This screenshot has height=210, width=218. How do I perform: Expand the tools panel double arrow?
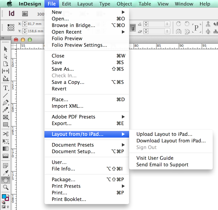pyautogui.click(x=3, y=38)
